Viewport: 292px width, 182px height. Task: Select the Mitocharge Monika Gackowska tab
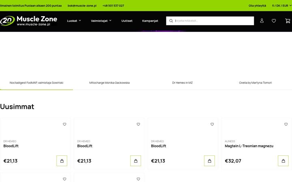point(109,83)
